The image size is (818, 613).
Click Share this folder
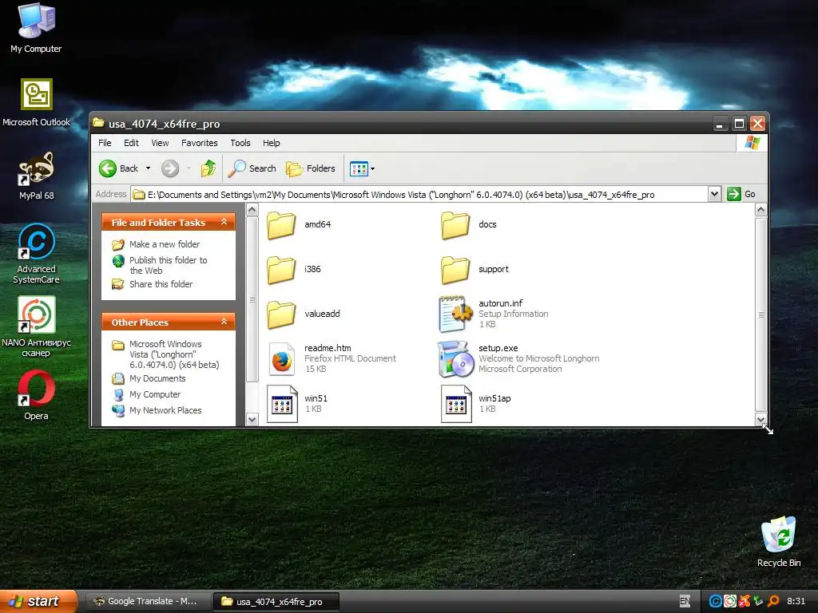click(x=161, y=284)
